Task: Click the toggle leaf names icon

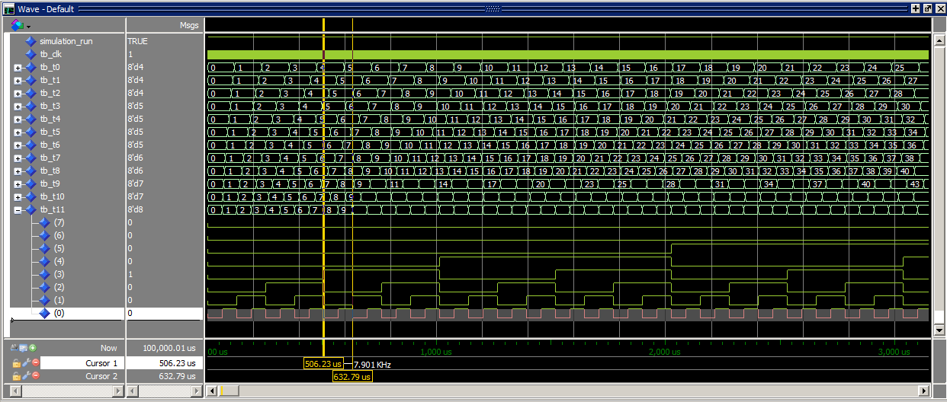Action: pos(15,348)
